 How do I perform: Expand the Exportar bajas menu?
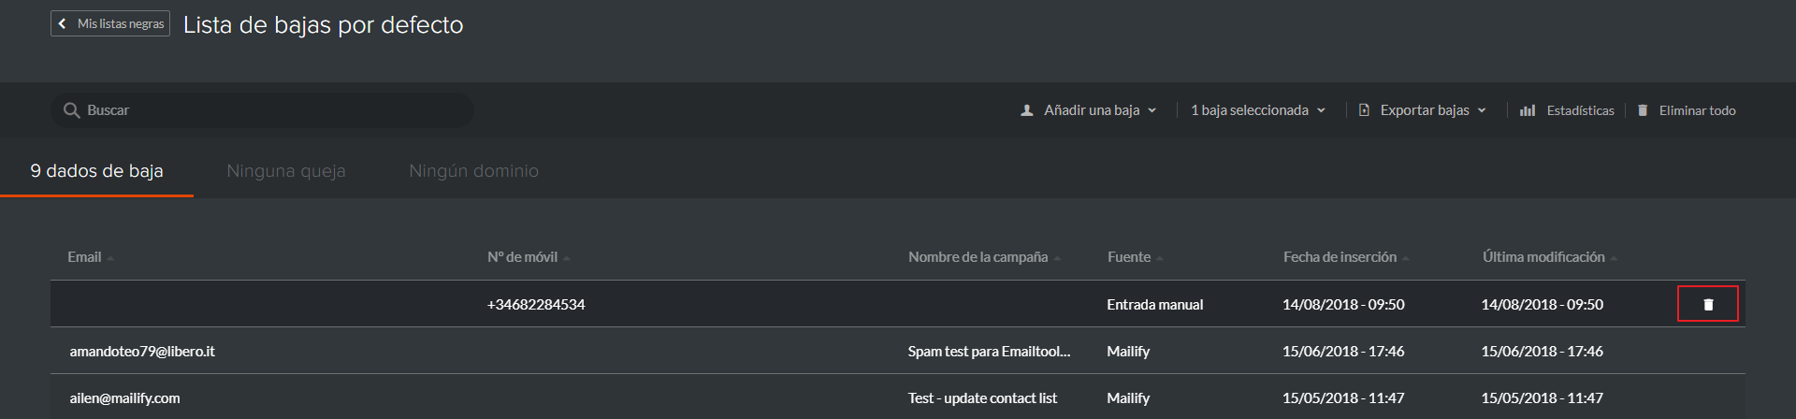click(x=1423, y=110)
